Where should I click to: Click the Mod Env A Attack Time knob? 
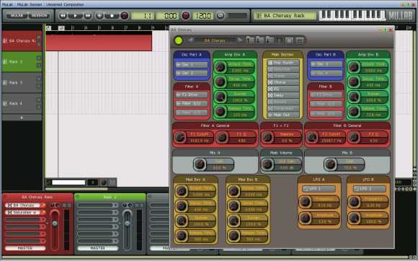pos(182,191)
